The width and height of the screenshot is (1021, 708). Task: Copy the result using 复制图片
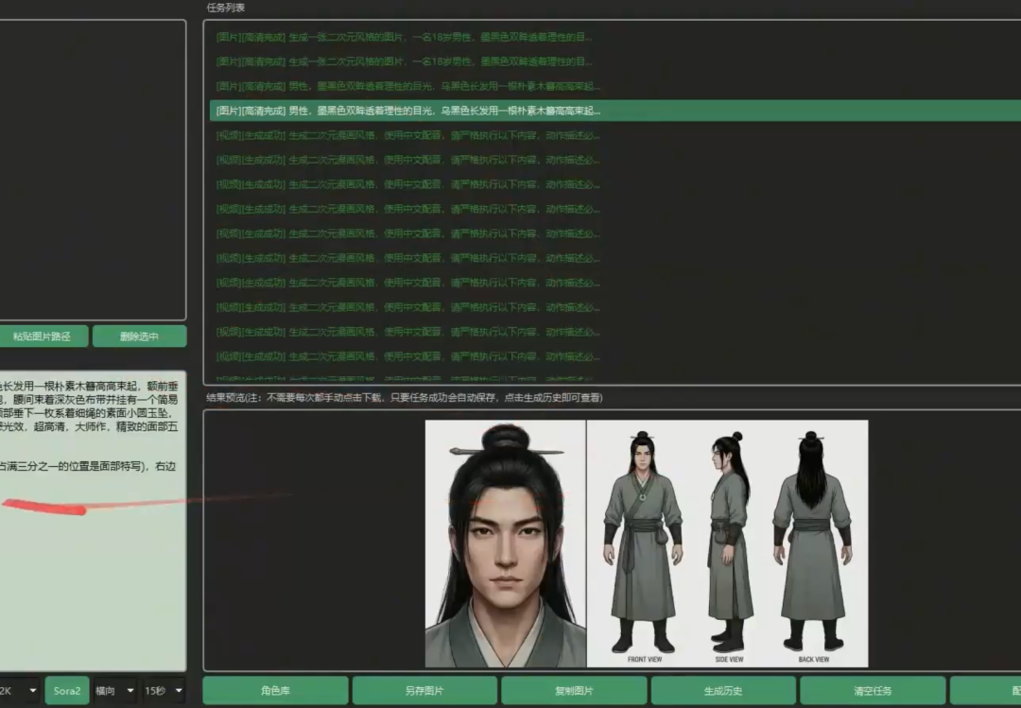574,691
